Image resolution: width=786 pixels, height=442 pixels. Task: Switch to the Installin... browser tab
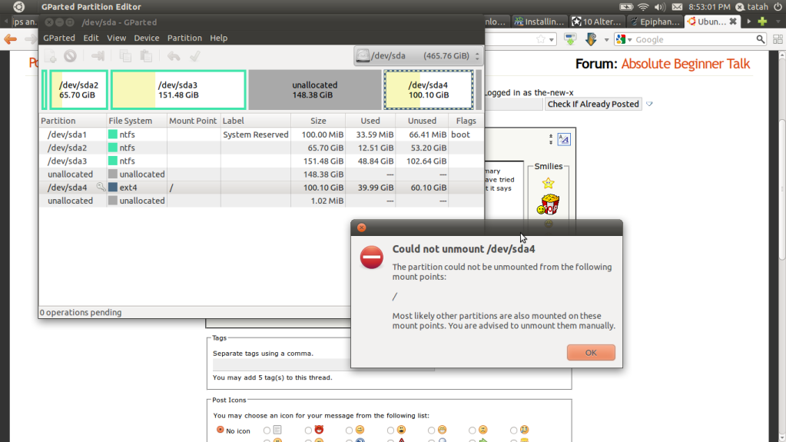coord(539,22)
